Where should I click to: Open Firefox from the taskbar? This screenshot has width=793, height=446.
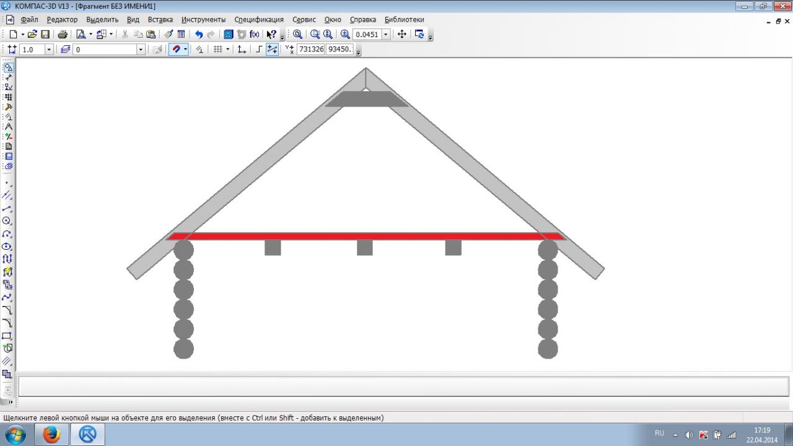point(51,434)
